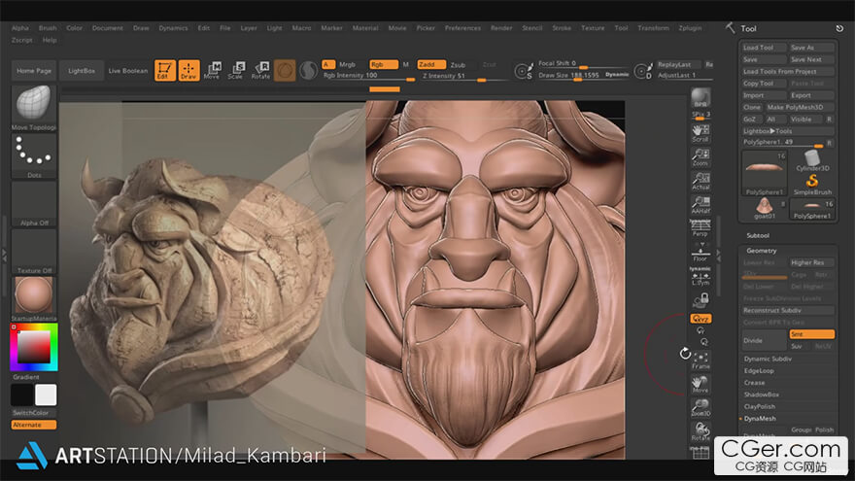Click Load Tool button

[x=764, y=48]
